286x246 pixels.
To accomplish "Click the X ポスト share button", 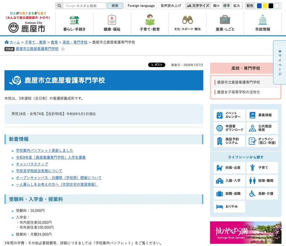I will pos(157,65).
